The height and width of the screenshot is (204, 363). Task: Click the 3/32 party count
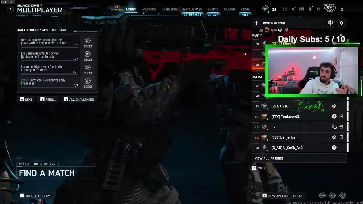[x=342, y=35]
